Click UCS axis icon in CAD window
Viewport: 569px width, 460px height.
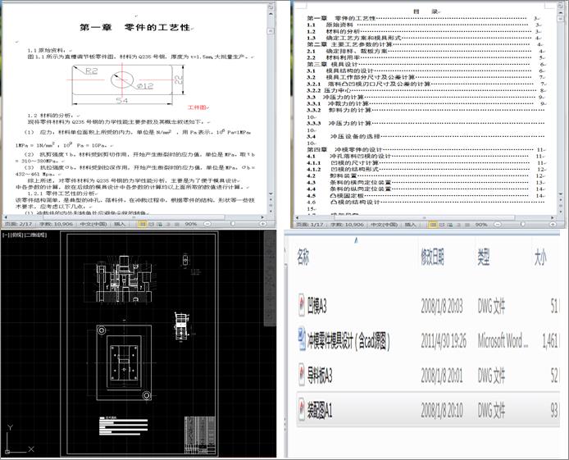[18, 439]
